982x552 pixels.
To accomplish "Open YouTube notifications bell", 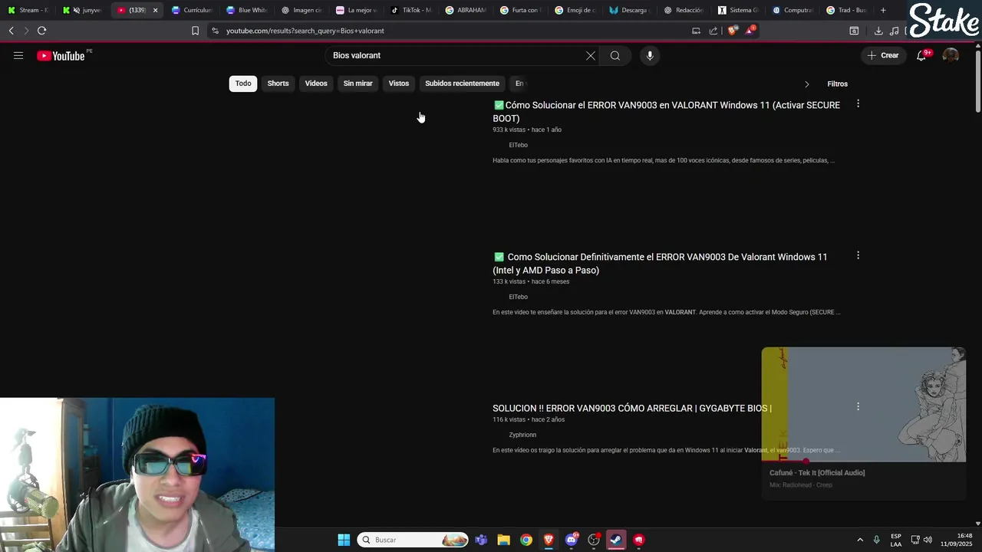I will [921, 55].
